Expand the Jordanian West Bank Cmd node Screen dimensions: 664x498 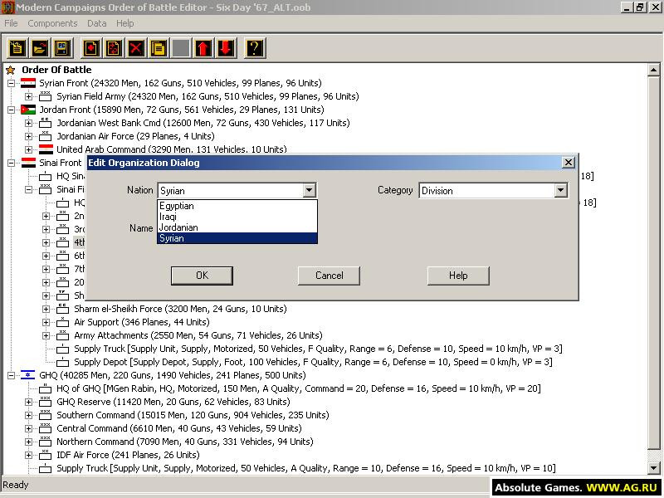pyautogui.click(x=28, y=123)
